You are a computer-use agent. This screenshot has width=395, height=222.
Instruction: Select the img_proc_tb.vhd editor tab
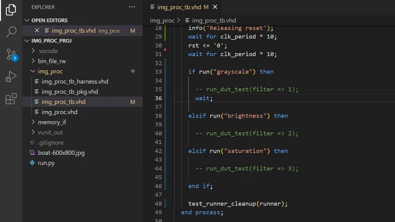(x=179, y=7)
